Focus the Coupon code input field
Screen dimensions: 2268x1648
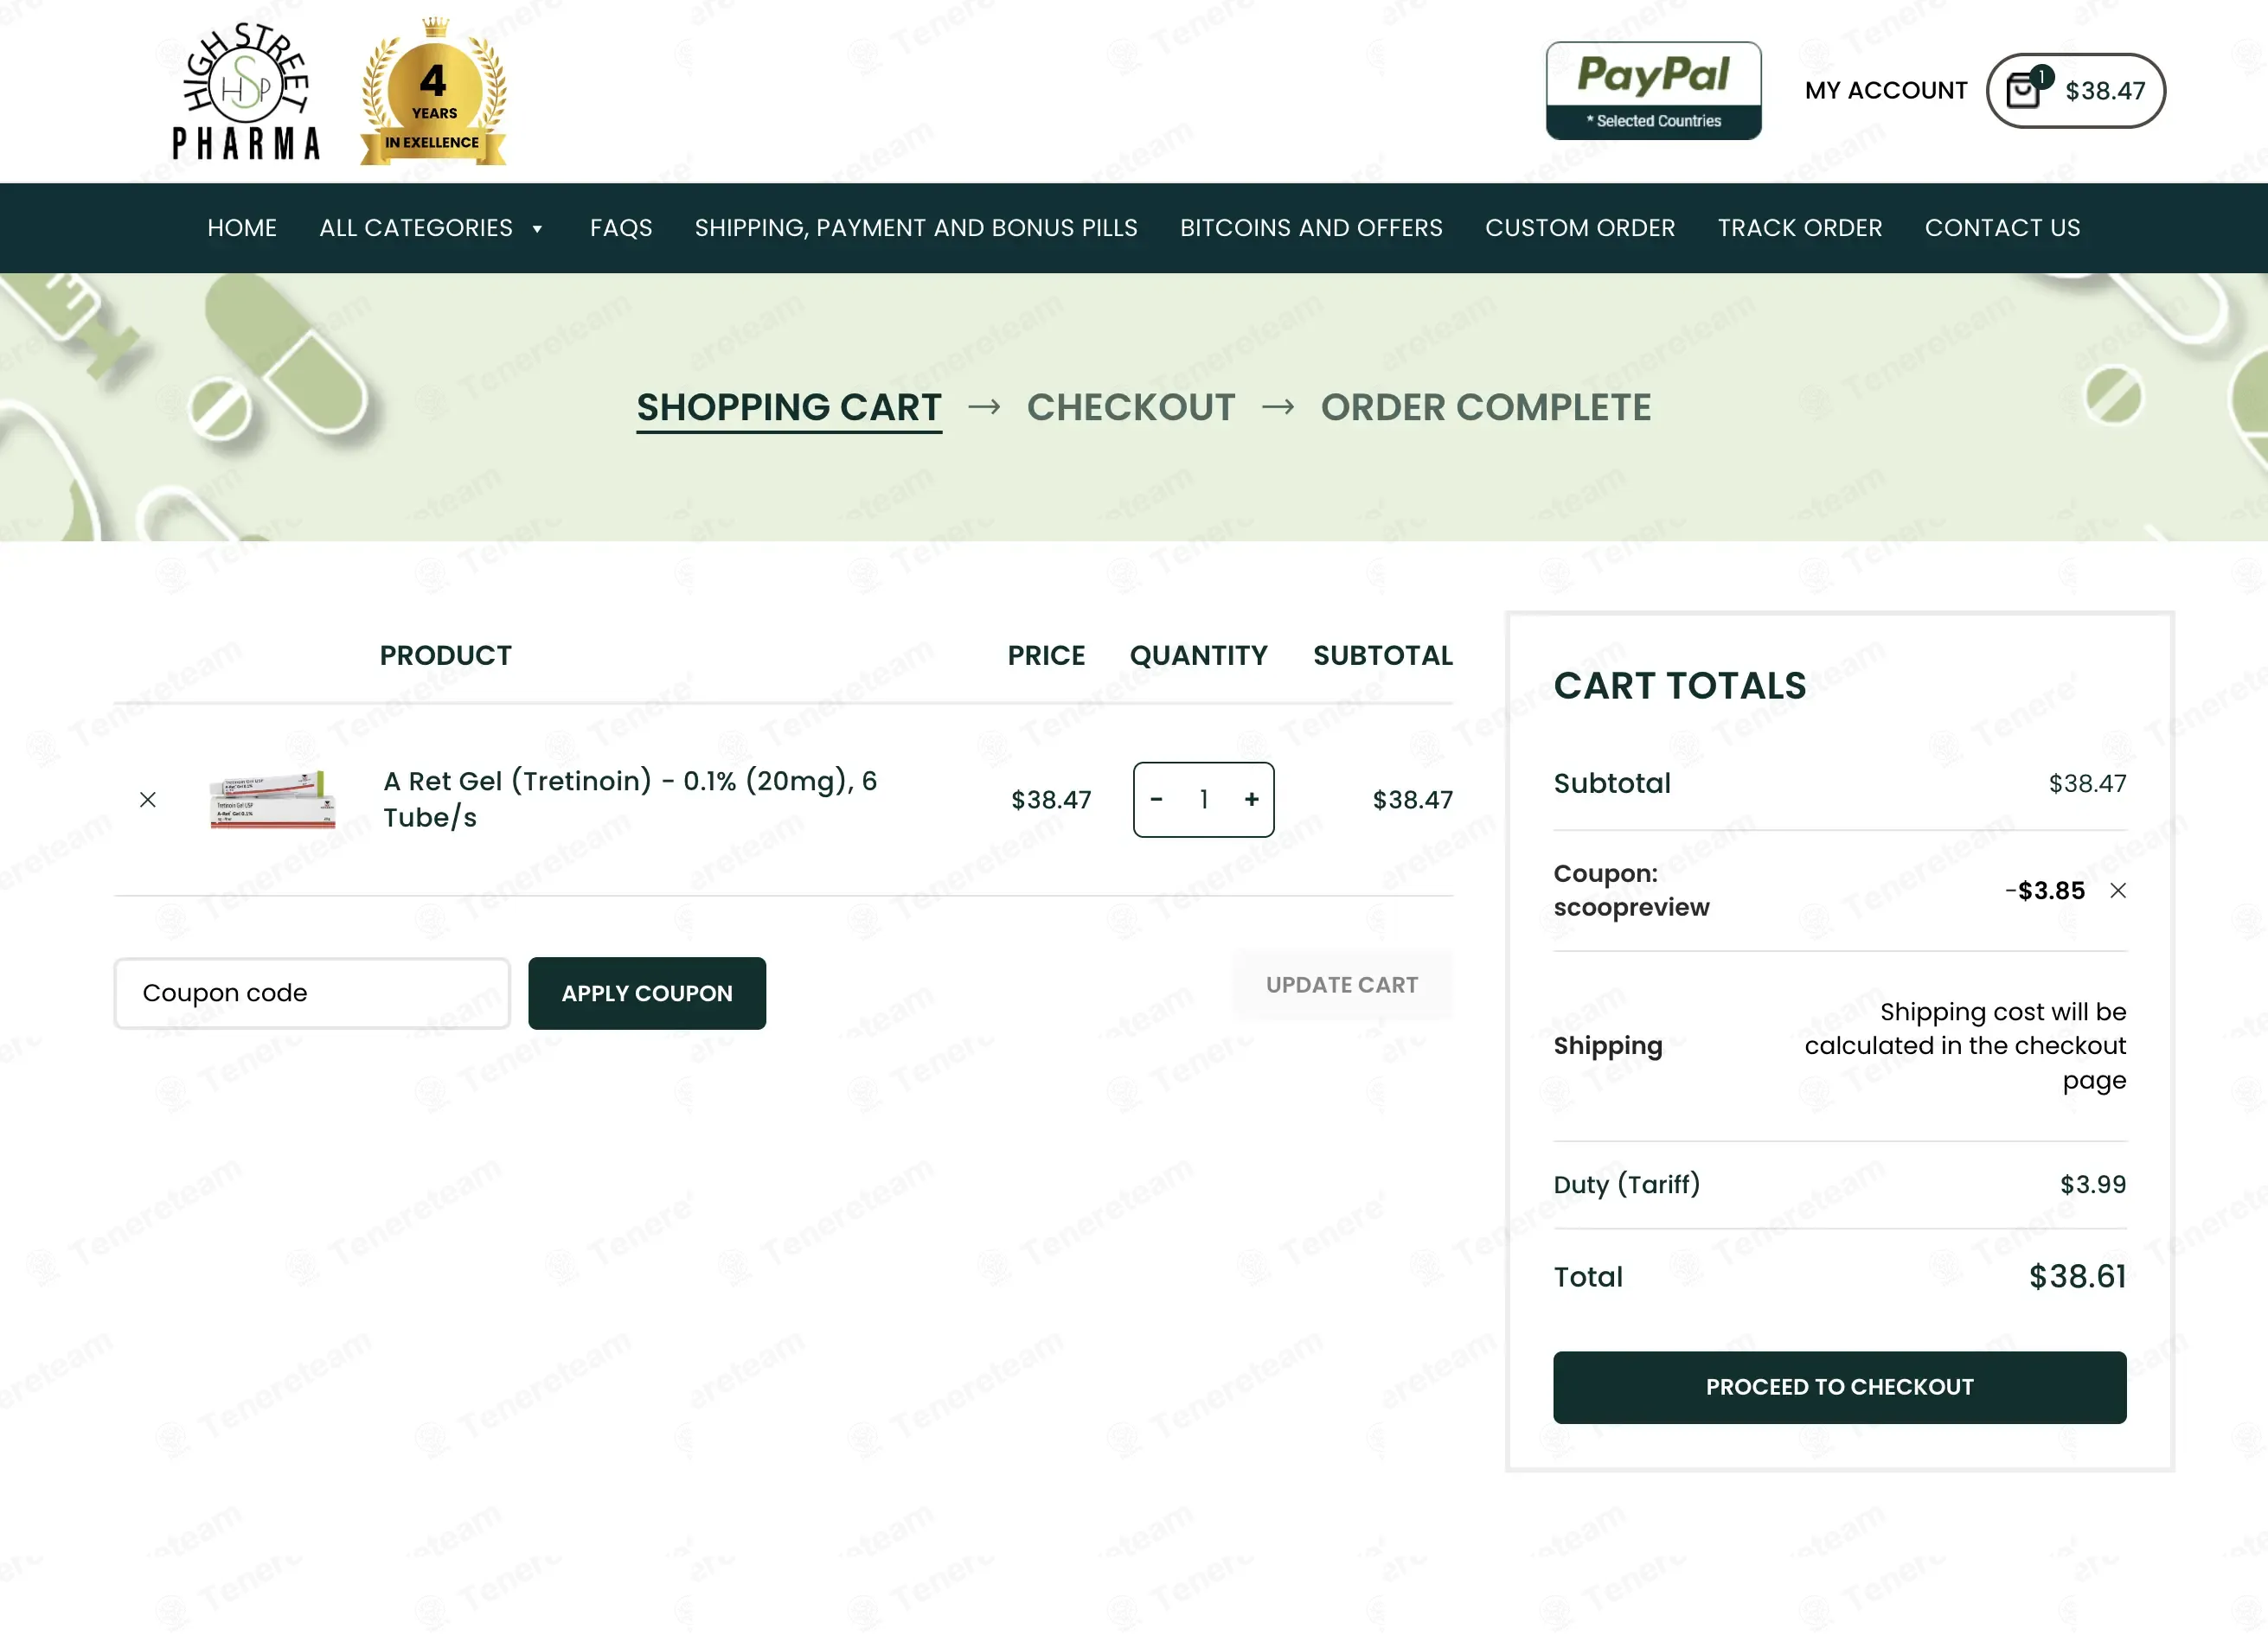coord(312,993)
